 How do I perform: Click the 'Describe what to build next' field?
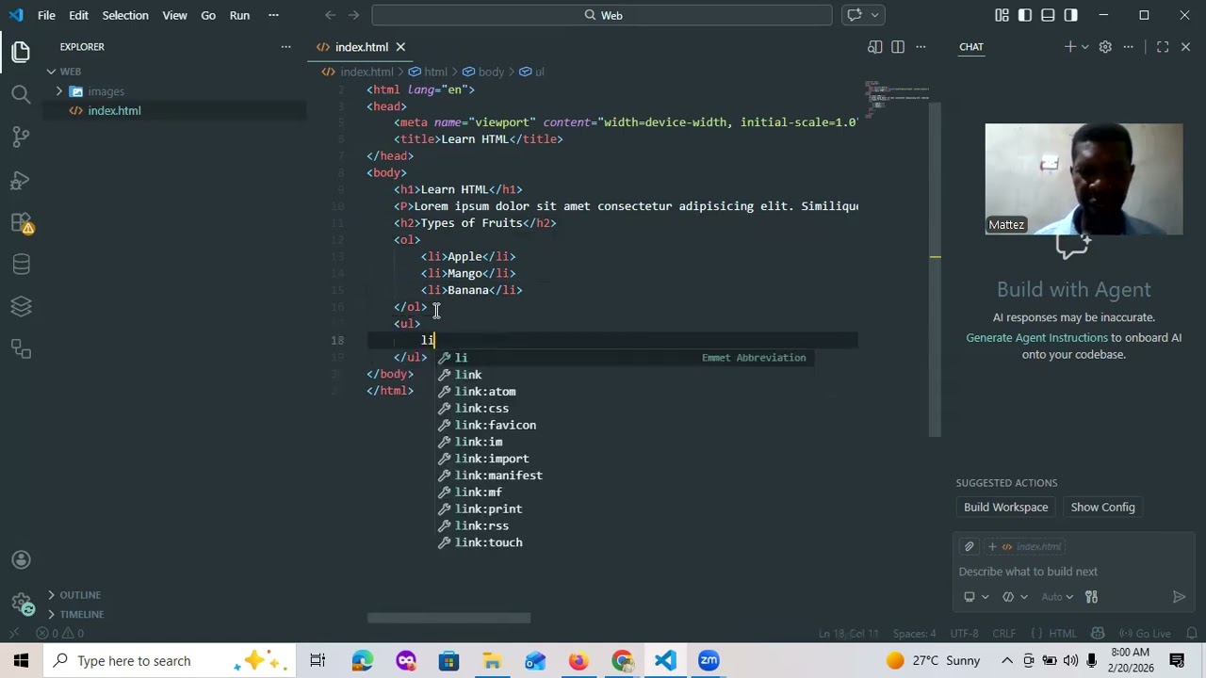coord(1074,572)
